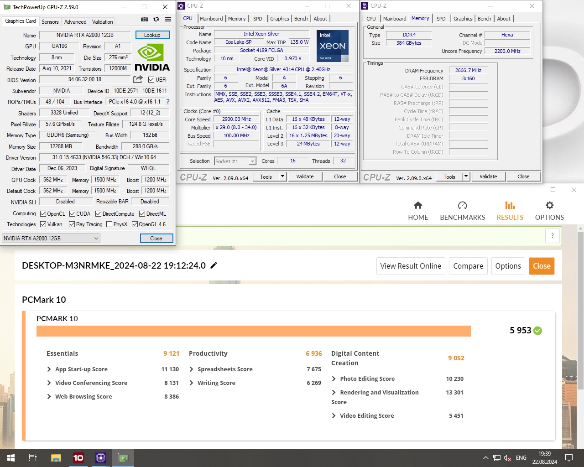The width and height of the screenshot is (584, 467).
Task: Click Validate button in left CPU-Z
Action: pyautogui.click(x=305, y=176)
